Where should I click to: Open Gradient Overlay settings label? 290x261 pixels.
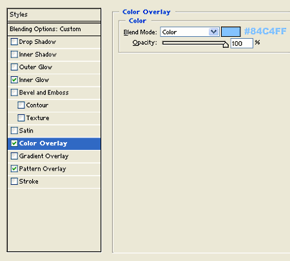pos(44,156)
